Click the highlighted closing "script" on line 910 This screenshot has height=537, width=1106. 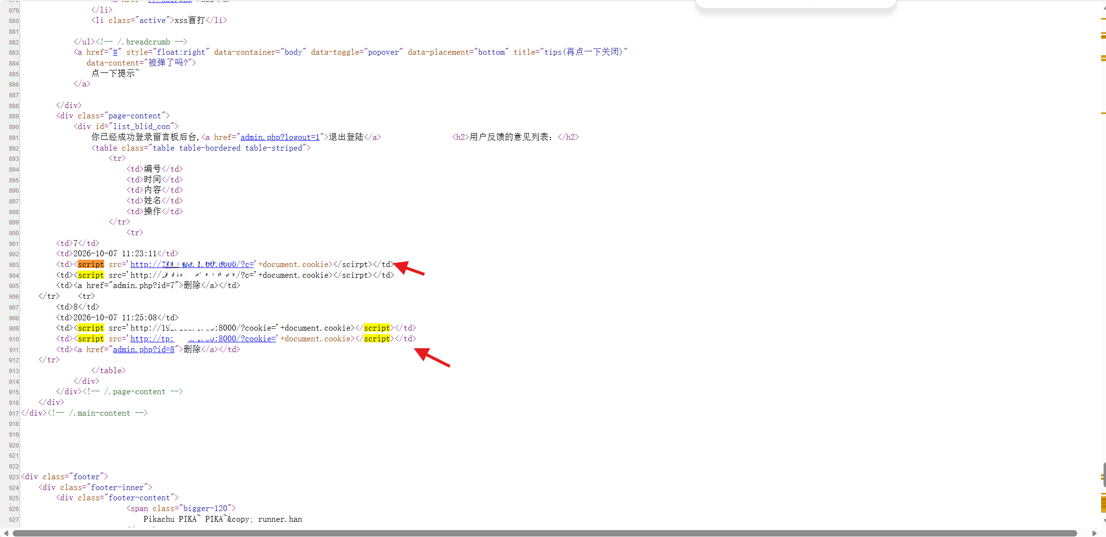(377, 339)
